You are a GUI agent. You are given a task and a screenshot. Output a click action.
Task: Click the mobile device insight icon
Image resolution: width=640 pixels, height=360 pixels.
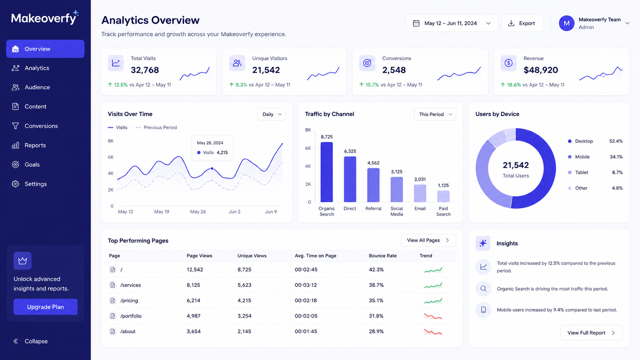click(x=483, y=310)
